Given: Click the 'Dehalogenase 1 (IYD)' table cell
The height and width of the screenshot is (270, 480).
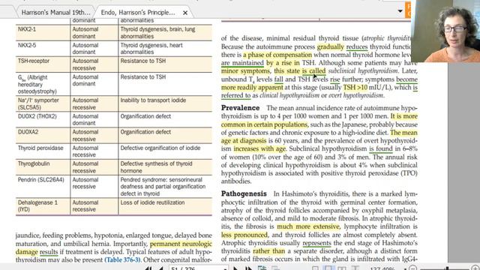Looking at the screenshot, I should pyautogui.click(x=43, y=206).
